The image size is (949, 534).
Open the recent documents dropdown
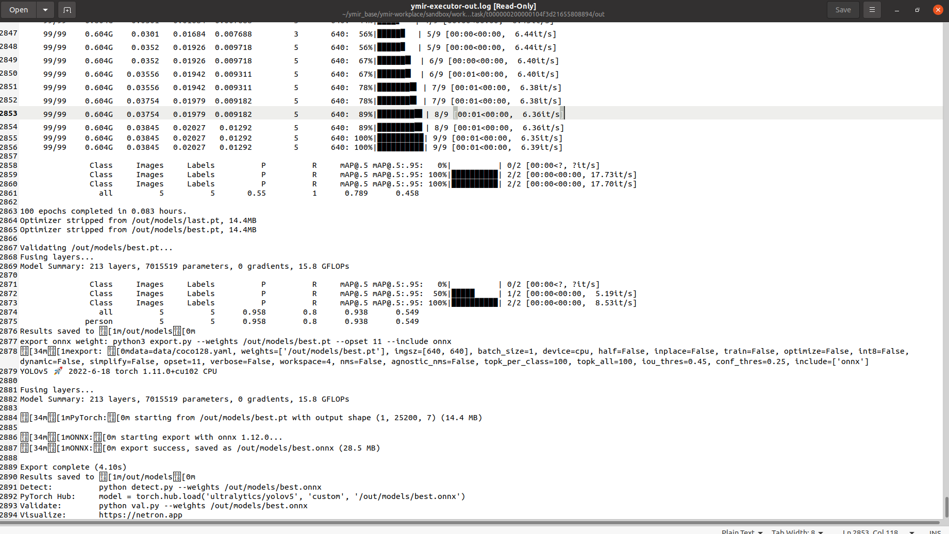45,9
